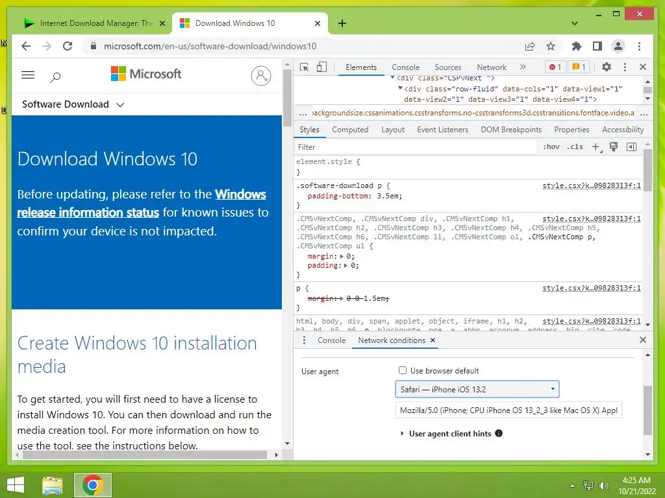This screenshot has height=498, width=665.
Task: Open a new browser tab
Action: [x=342, y=23]
